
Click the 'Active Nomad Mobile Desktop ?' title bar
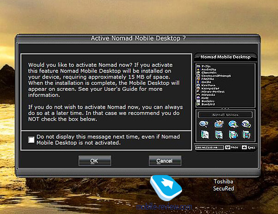(138, 38)
